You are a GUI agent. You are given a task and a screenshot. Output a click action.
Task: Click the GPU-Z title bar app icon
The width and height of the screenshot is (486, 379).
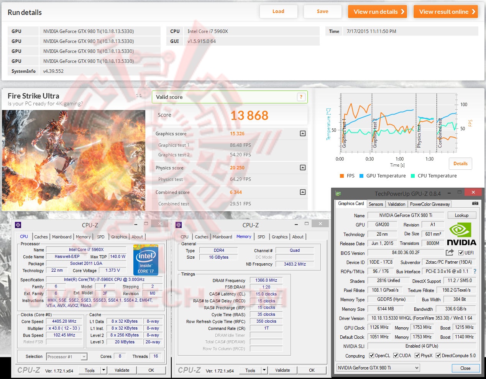338,194
